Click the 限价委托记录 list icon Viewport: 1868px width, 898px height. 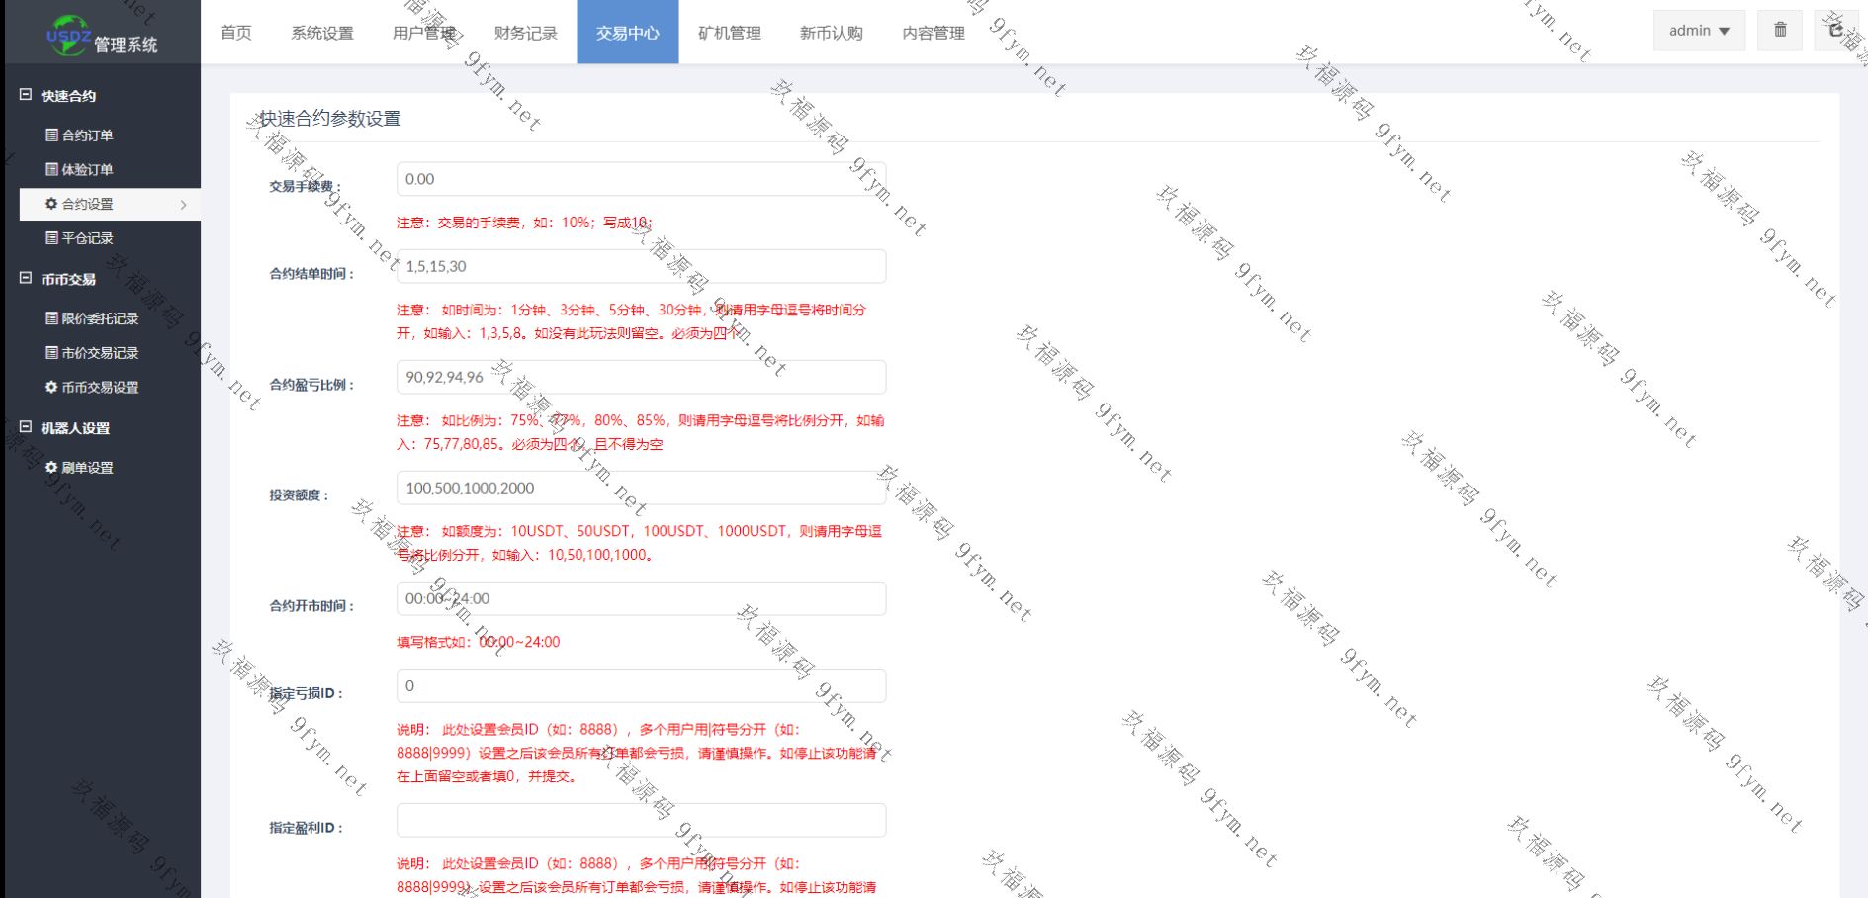tap(51, 317)
